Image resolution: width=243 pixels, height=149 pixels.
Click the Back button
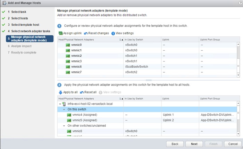(x=175, y=144)
